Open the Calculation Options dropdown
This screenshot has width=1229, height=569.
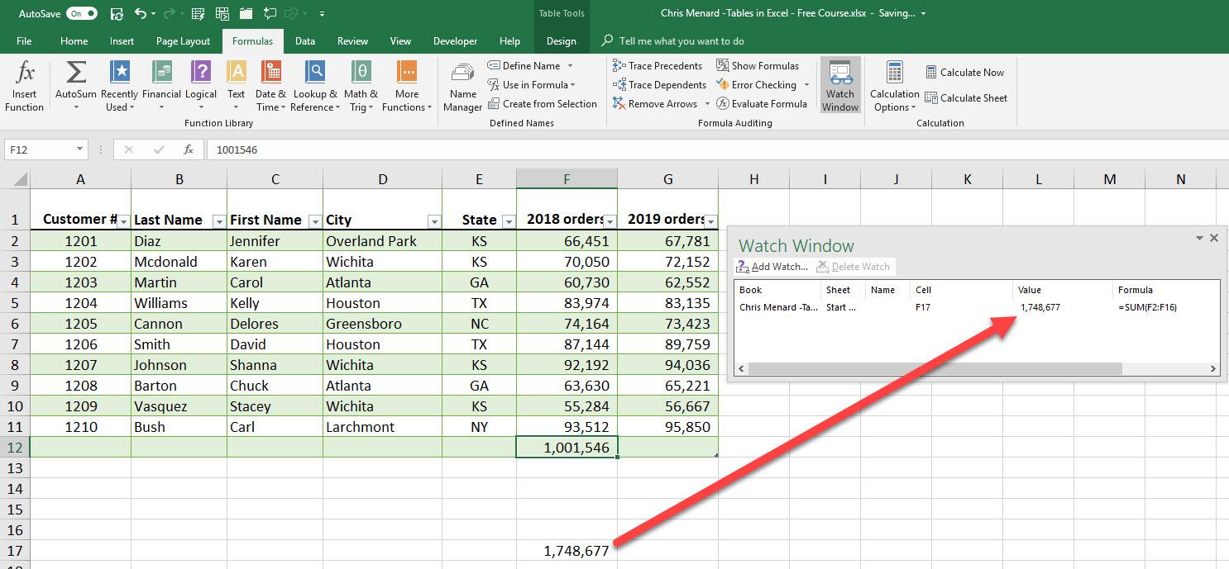pos(894,86)
